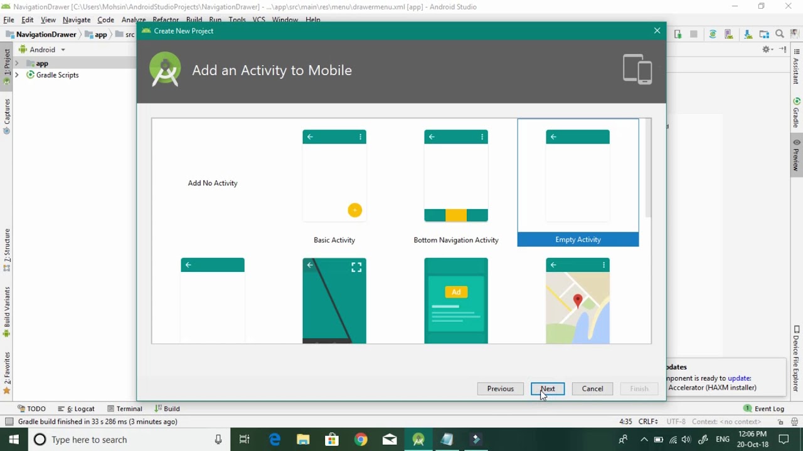Open the Project panel gear settings dropdown
Screen dimensions: 803x451
tap(768, 49)
